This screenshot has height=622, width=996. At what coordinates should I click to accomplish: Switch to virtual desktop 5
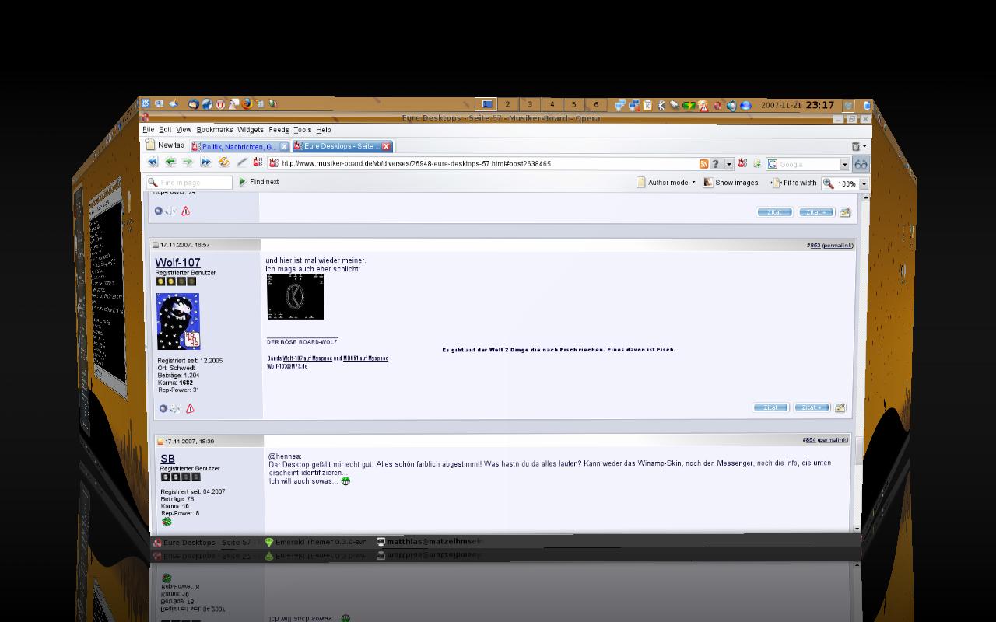tap(573, 104)
